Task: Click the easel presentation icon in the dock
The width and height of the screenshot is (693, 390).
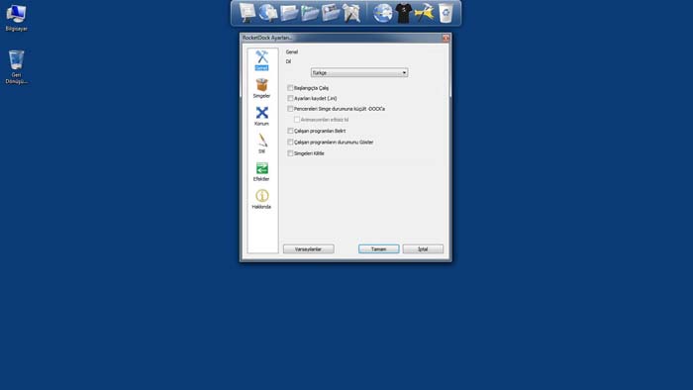Action: (247, 12)
